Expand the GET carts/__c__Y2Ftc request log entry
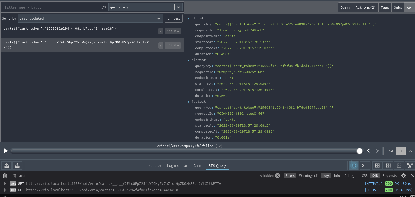The image size is (415, 197). [5, 184]
